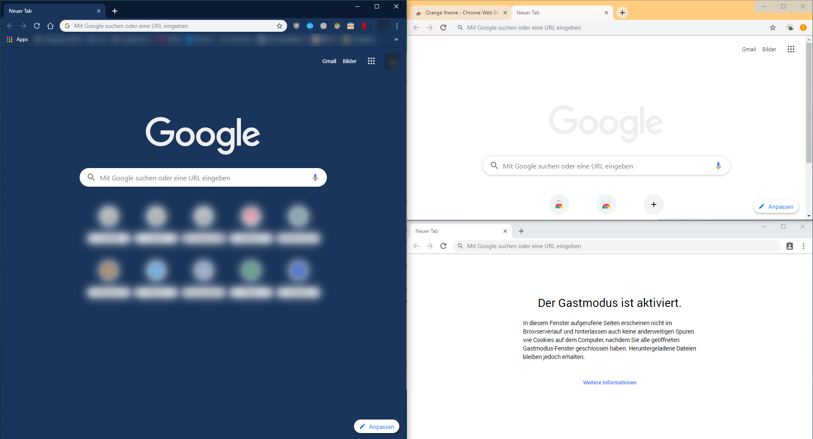Click the profile avatar on dark new tab page
This screenshot has height=439, width=813.
pos(392,62)
